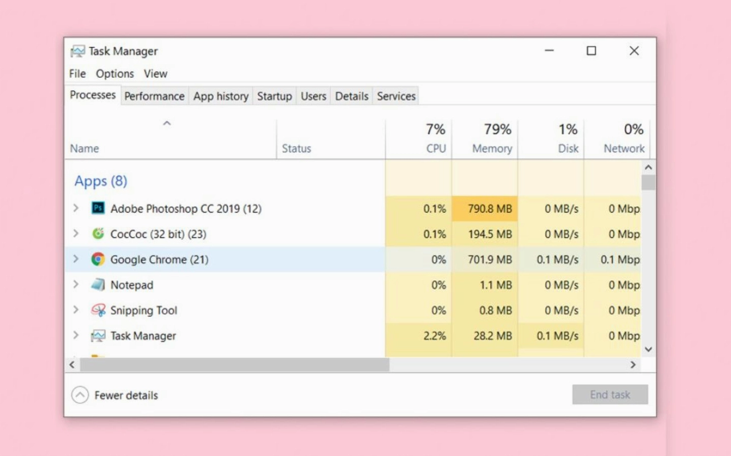The height and width of the screenshot is (456, 731).
Task: Click the Task Manager title bar icon
Action: [x=78, y=51]
